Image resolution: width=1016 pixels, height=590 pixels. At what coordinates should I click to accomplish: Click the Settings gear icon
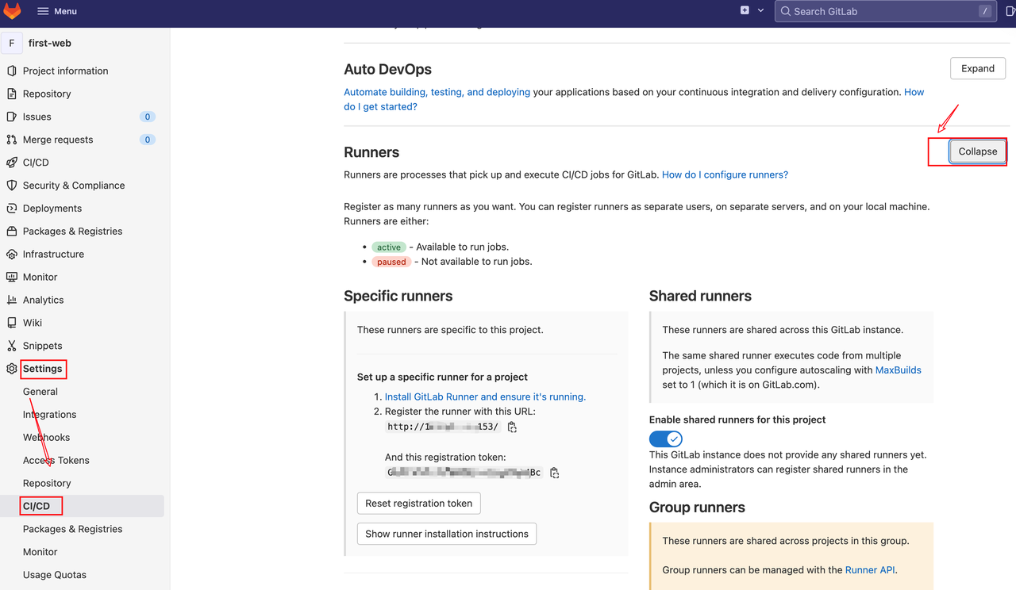[x=11, y=370]
